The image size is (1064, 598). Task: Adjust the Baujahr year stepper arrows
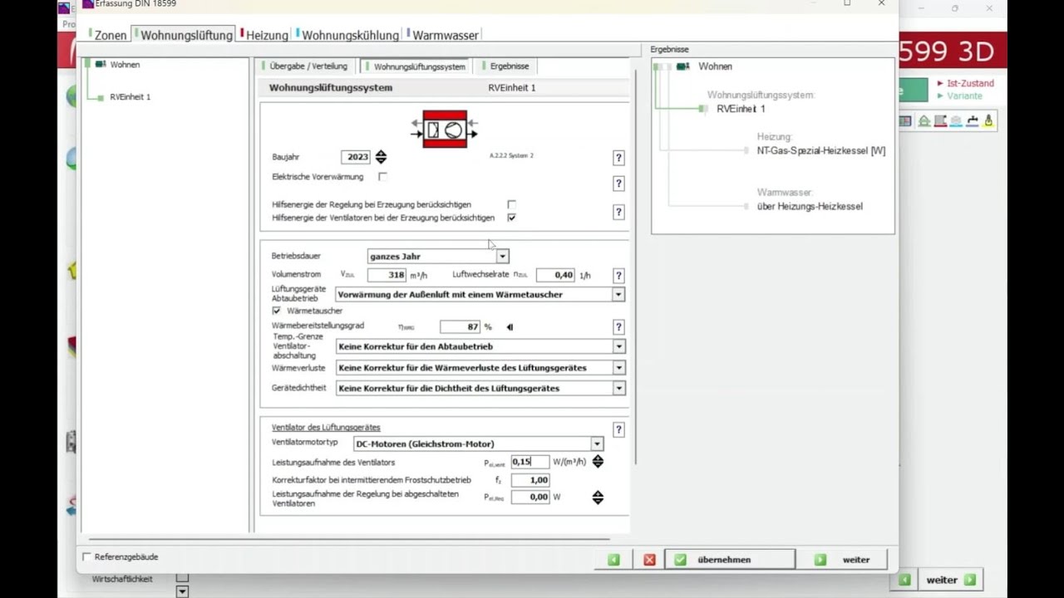[x=381, y=157]
